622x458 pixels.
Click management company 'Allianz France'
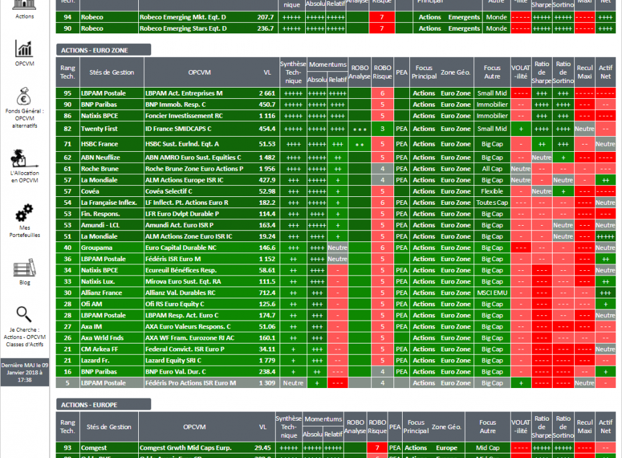click(101, 293)
